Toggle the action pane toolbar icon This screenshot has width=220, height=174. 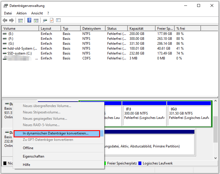click(x=36, y=20)
